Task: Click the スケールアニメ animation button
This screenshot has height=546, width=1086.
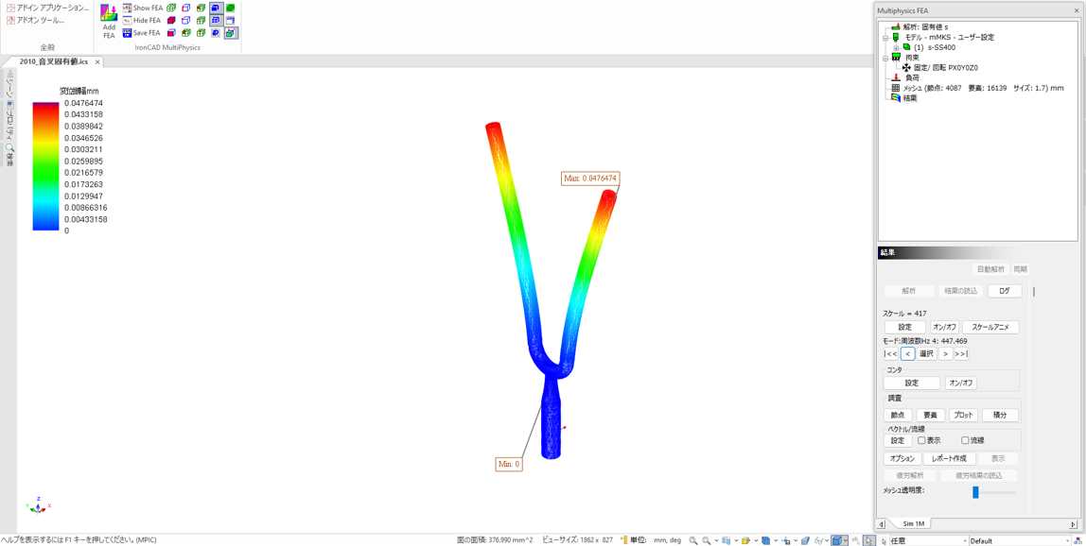Action: click(990, 327)
